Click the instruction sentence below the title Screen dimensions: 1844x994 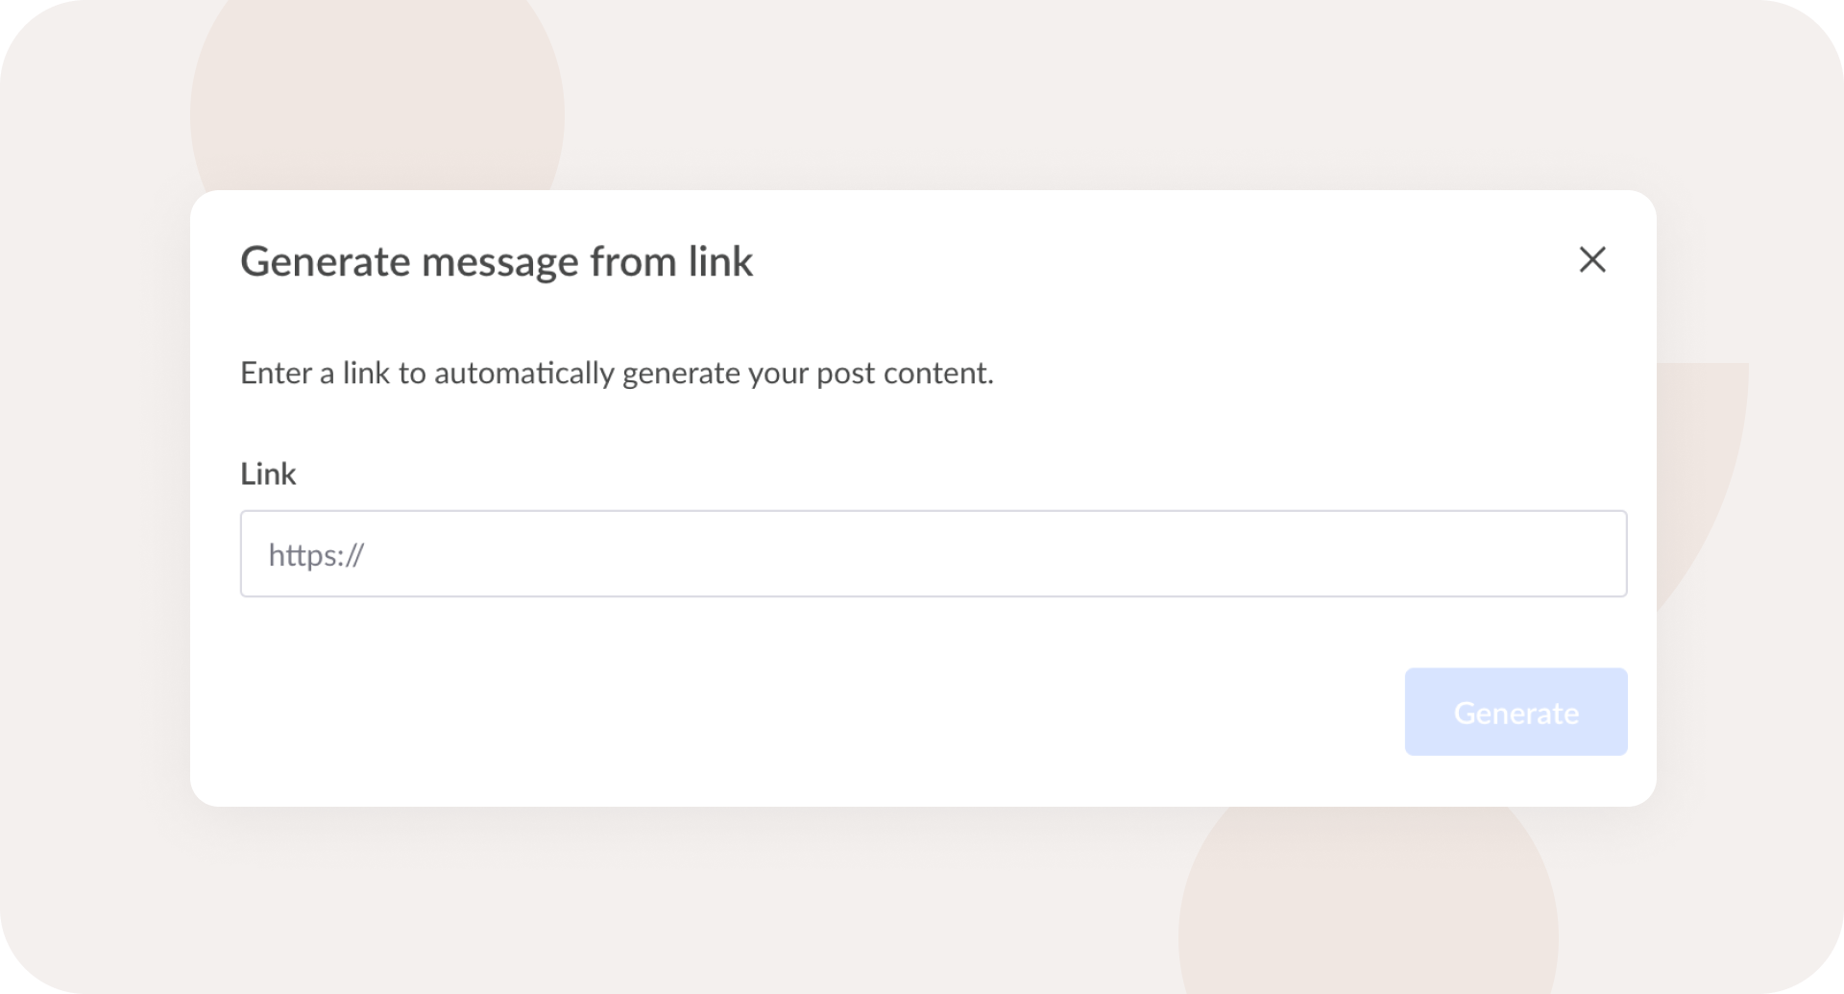617,373
